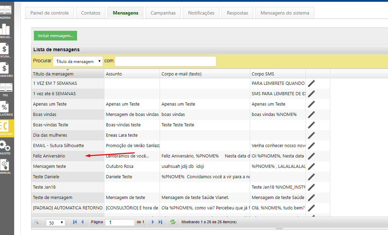Screen dimensions: 388x235
Task: Click the pencil icon for Boas vindas row
Action: coord(311,115)
